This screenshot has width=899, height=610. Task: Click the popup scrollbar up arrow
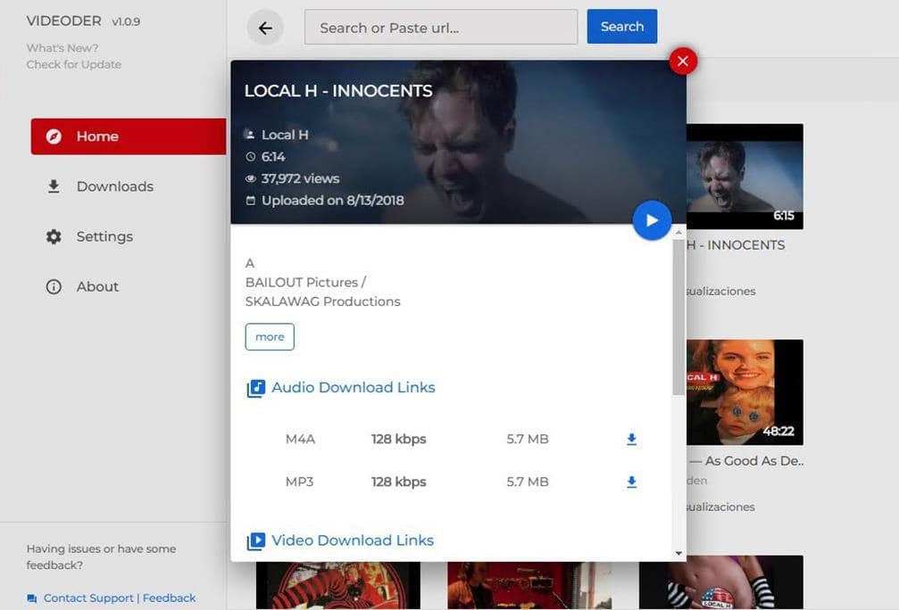pyautogui.click(x=678, y=233)
